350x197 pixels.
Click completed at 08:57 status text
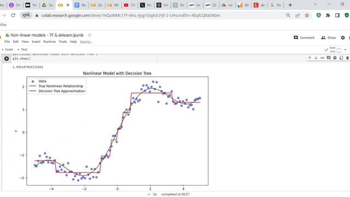175,194
